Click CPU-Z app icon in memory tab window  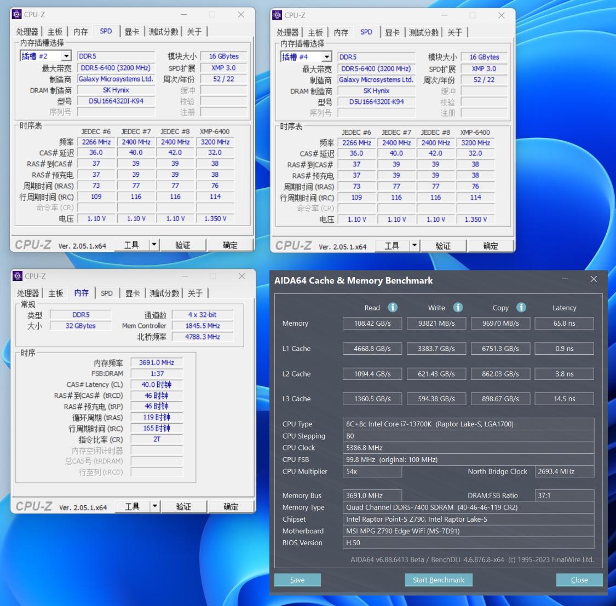[18, 276]
